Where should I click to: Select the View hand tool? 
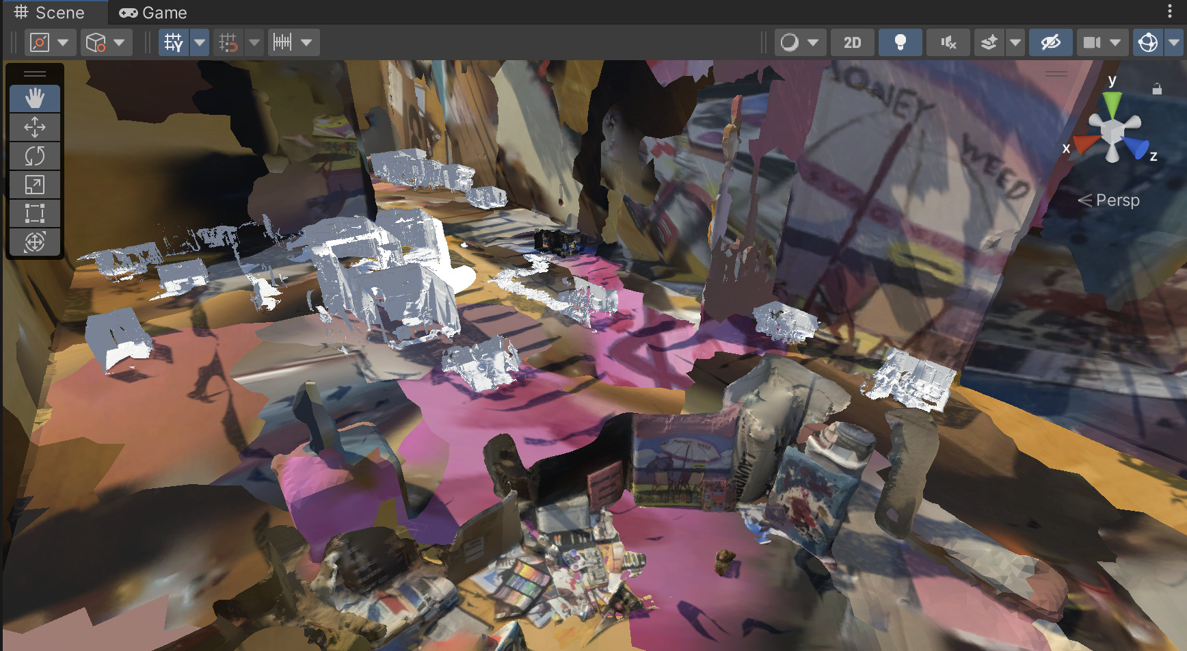[35, 98]
